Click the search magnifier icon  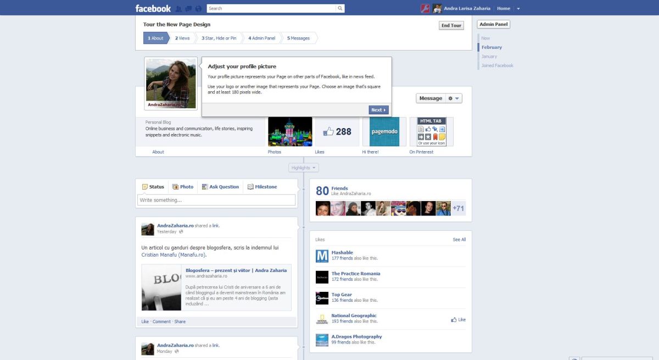[x=340, y=9]
